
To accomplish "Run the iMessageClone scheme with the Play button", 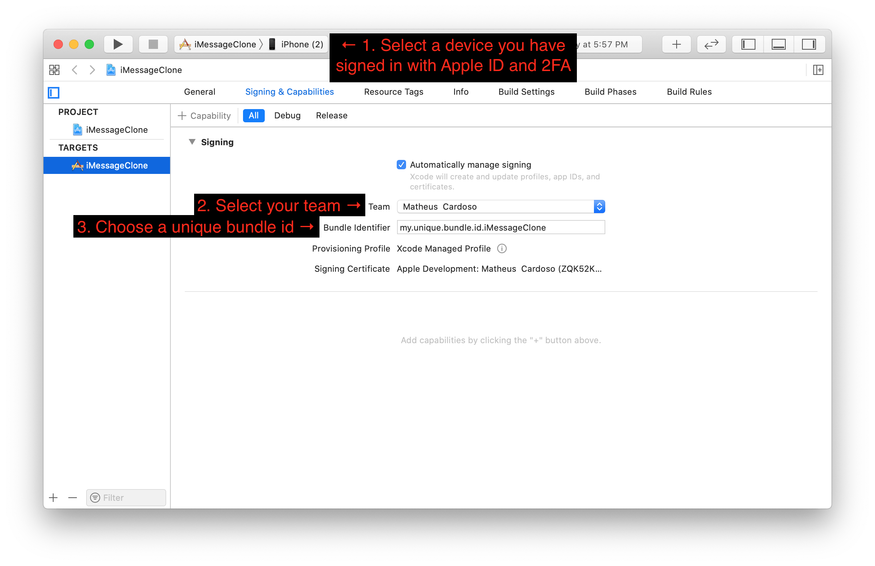I will pyautogui.click(x=118, y=44).
